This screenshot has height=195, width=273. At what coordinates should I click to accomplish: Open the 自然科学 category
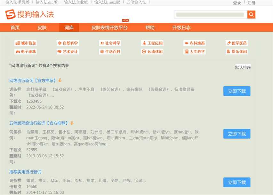point(68,43)
